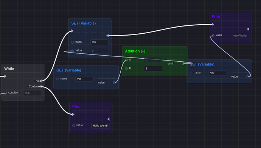Click the value field in SET (Variable)
This screenshot has width=261, height=148.
click(x=99, y=51)
